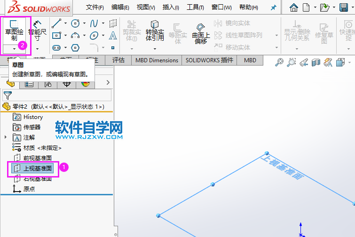Select the Spline sketch tool
The image size is (355, 237).
point(94,23)
